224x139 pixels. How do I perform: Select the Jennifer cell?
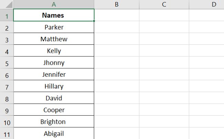click(54, 75)
